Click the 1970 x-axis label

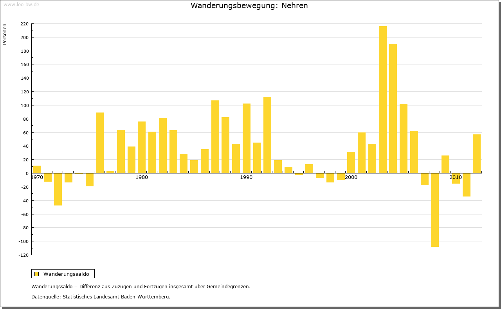pos(37,177)
